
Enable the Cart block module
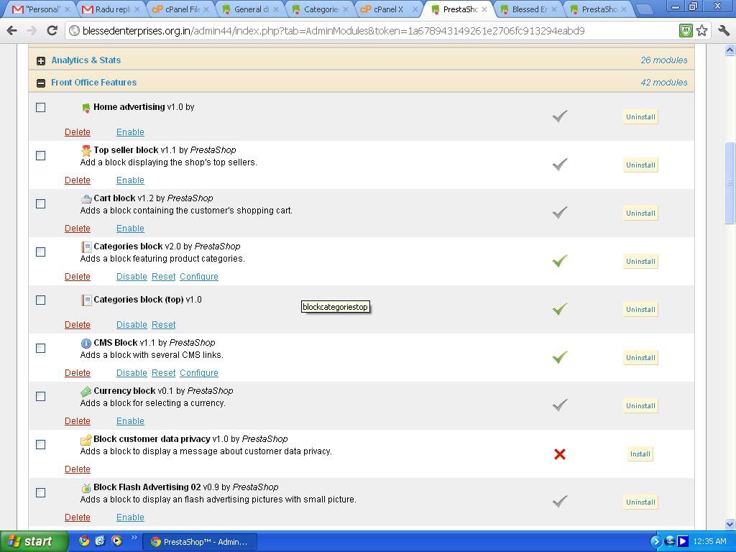tap(130, 229)
